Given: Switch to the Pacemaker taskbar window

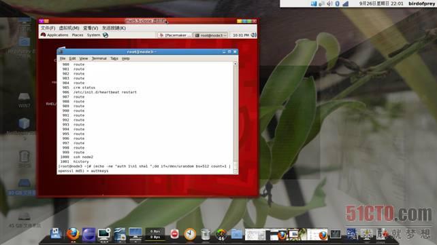Looking at the screenshot, I should (x=175, y=35).
